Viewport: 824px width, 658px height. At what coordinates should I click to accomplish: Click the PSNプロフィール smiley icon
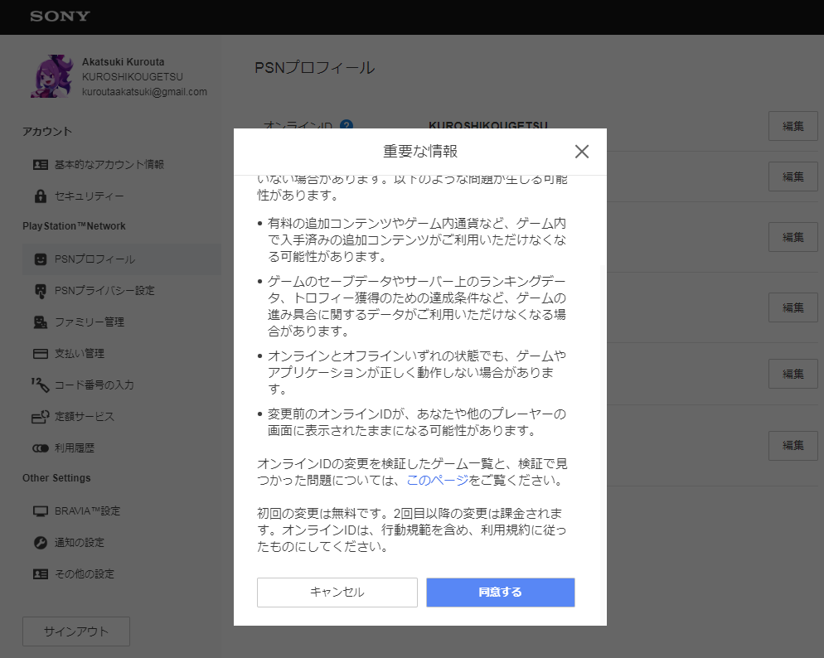point(41,259)
